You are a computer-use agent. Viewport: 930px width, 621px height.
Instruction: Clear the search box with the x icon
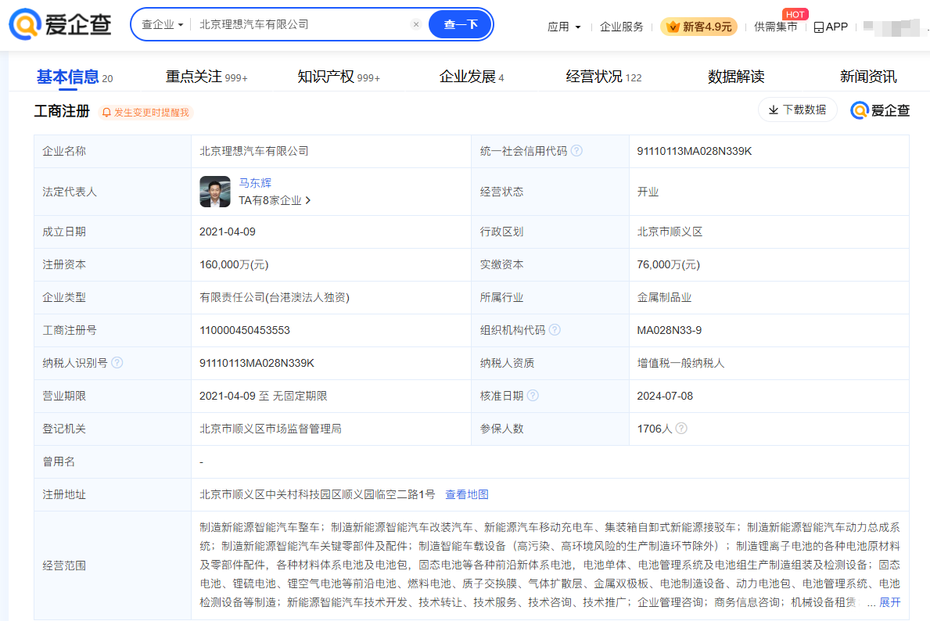pyautogui.click(x=416, y=24)
